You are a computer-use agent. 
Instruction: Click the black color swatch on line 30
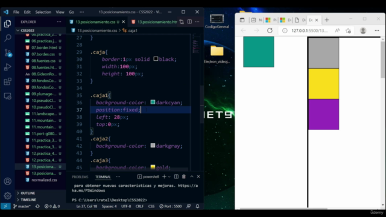(156, 59)
